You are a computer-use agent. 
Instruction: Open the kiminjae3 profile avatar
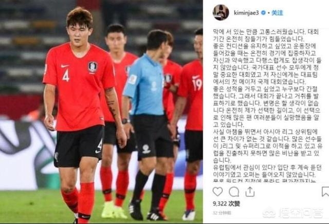[x=221, y=12]
